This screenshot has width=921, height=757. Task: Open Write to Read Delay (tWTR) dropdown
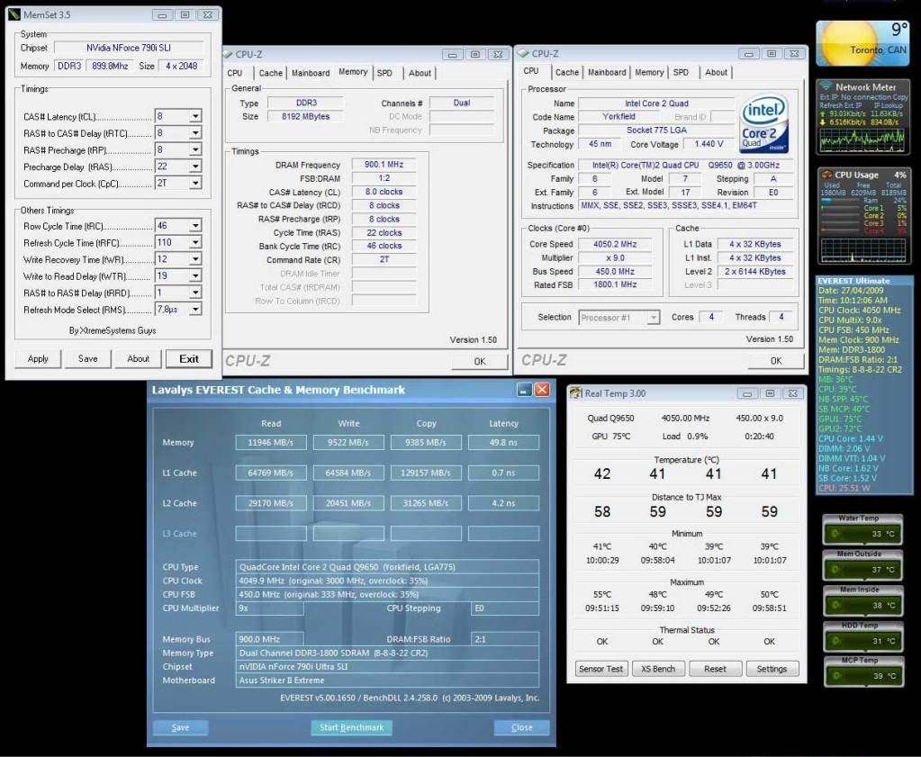tap(195, 275)
